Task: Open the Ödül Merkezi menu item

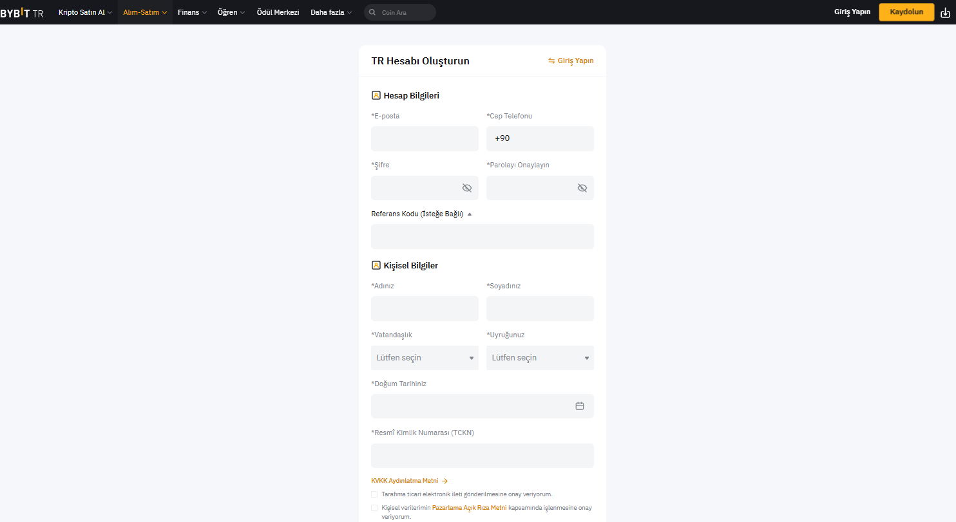Action: [x=278, y=12]
